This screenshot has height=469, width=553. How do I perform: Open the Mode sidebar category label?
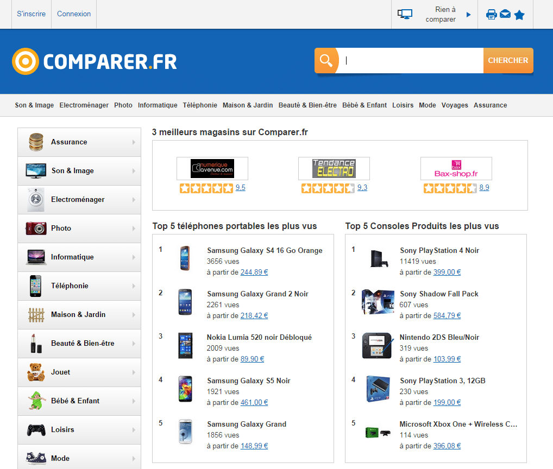(60, 458)
